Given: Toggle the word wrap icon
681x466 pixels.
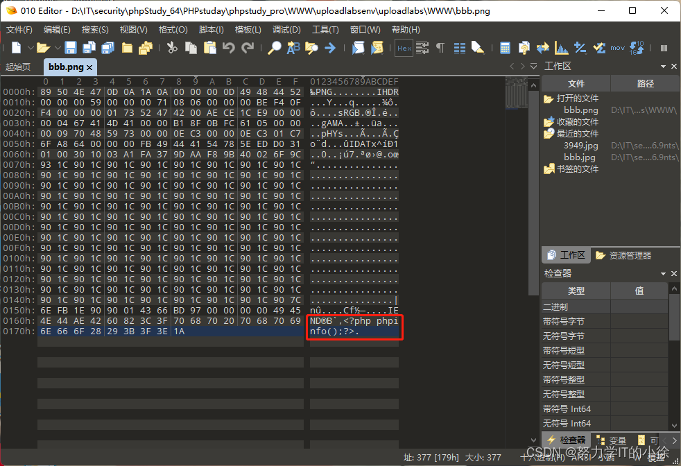Looking at the screenshot, I should pyautogui.click(x=422, y=47).
